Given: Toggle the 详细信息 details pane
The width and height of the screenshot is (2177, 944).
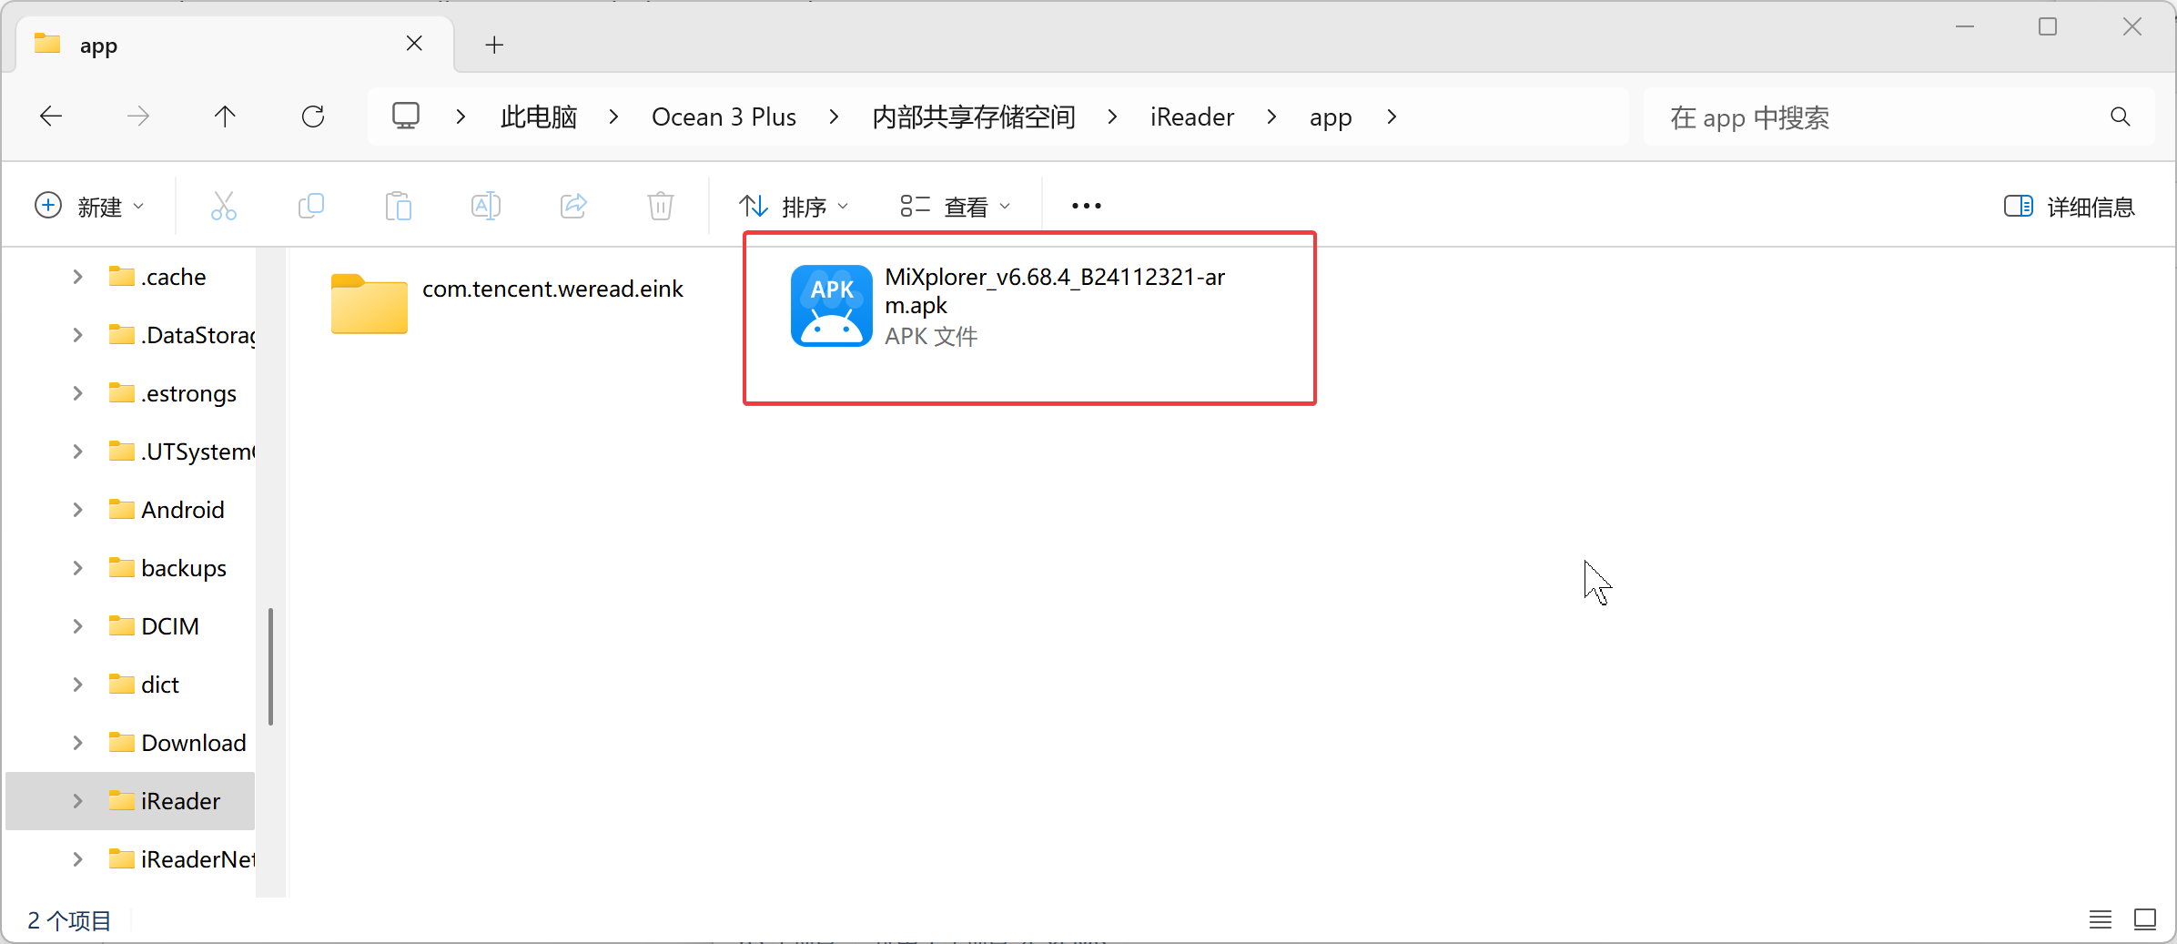Looking at the screenshot, I should tap(2069, 207).
